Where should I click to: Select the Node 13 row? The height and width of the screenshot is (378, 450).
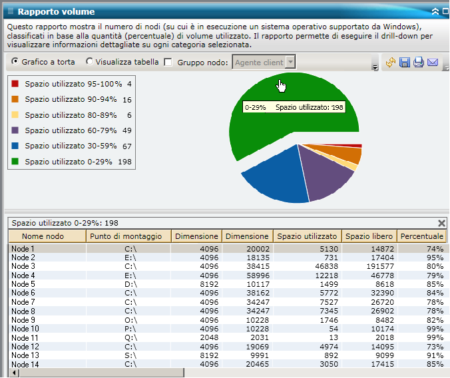(x=228, y=355)
